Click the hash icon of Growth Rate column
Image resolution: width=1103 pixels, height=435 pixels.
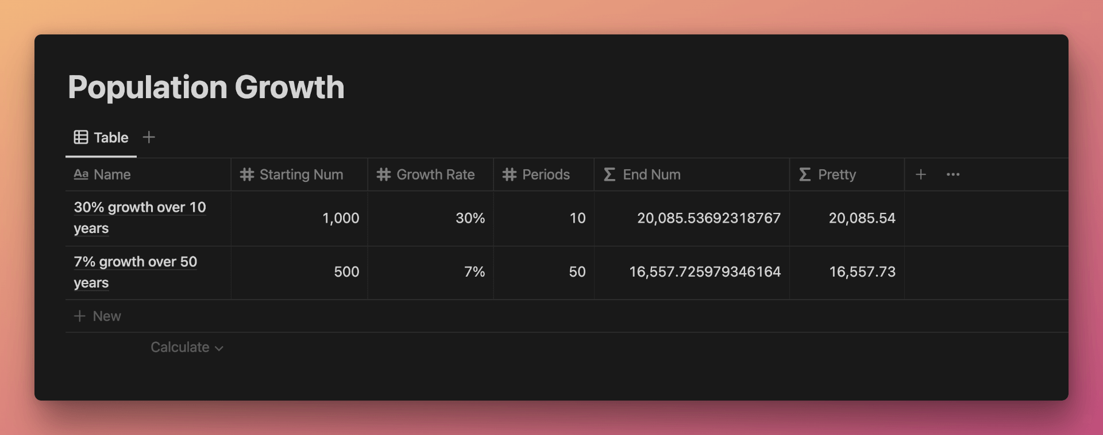tap(384, 174)
